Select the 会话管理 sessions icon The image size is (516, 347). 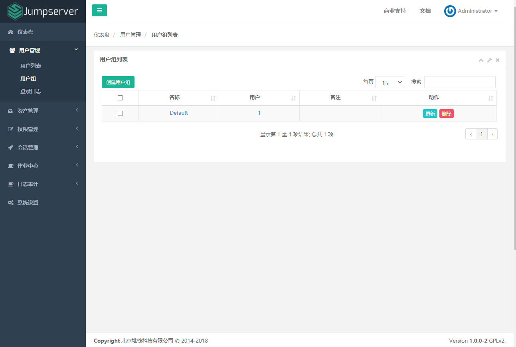point(10,147)
